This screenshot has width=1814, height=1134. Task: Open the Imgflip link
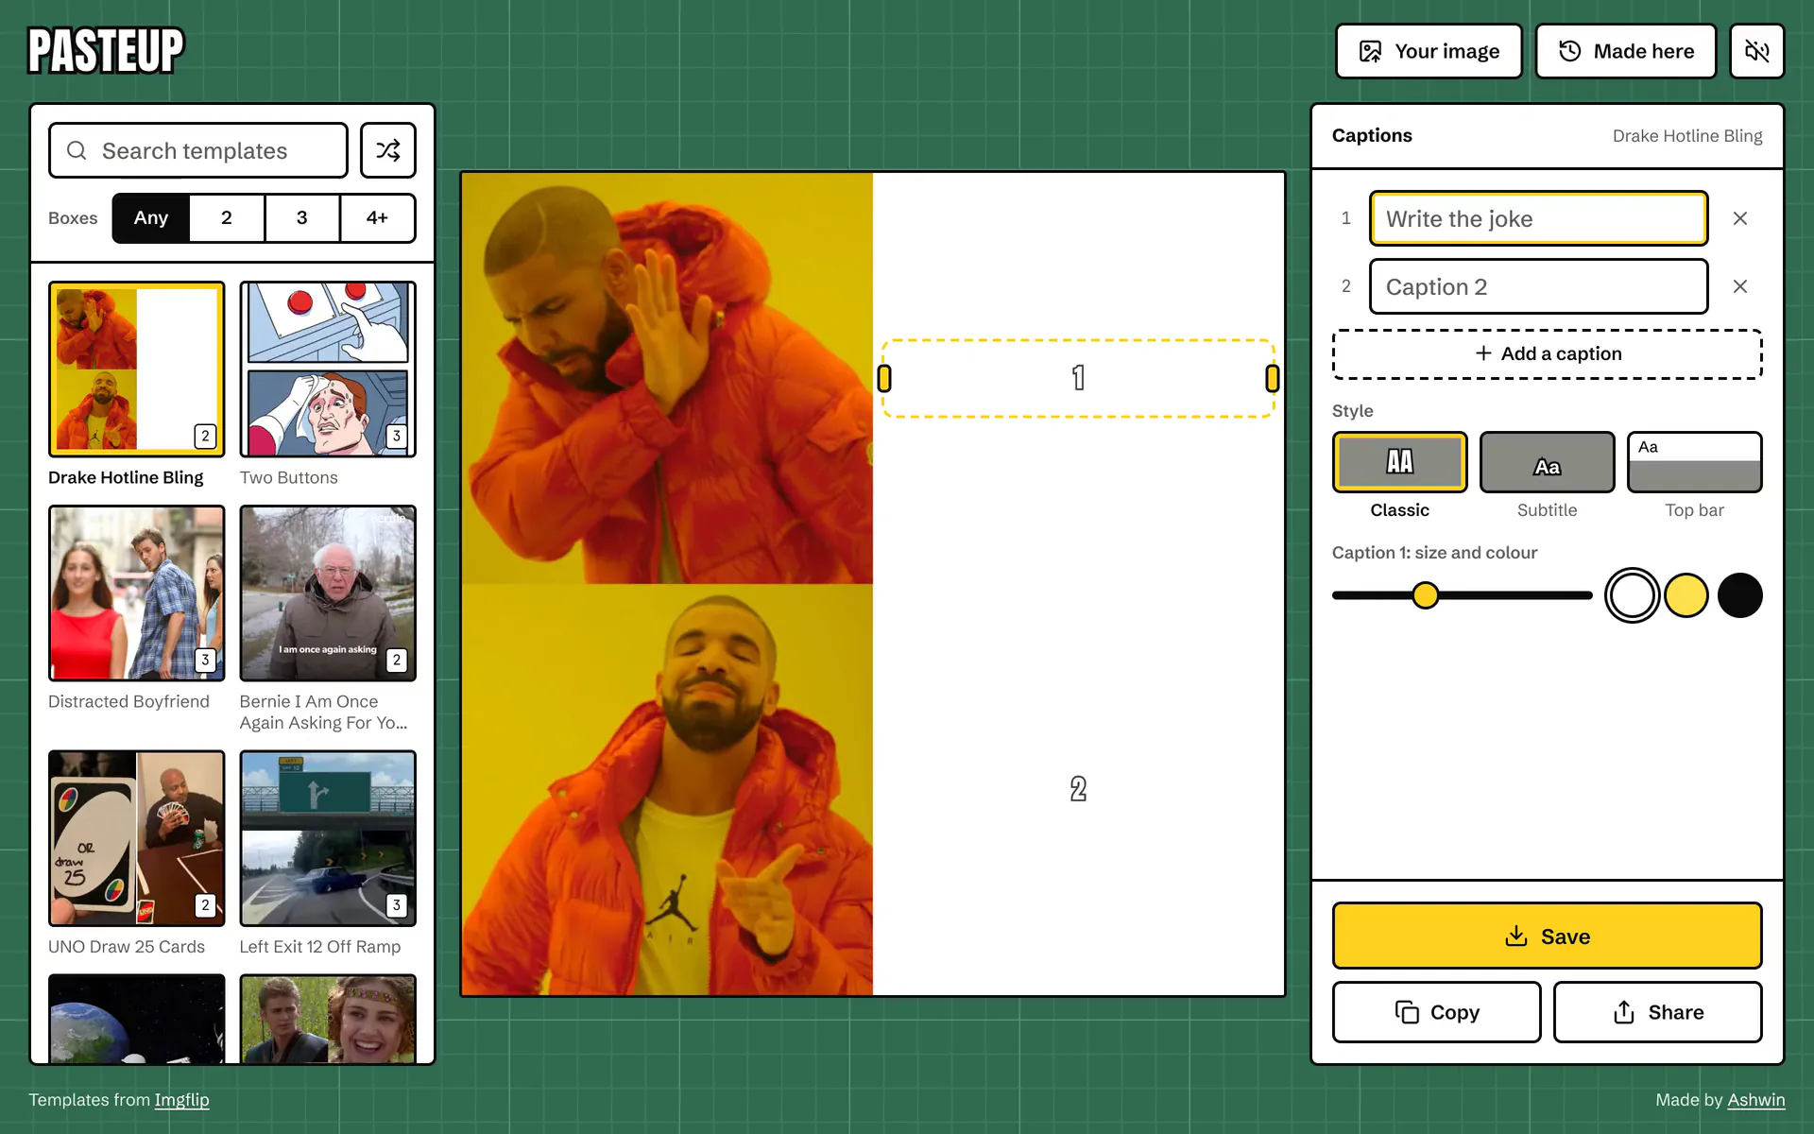pyautogui.click(x=181, y=1100)
